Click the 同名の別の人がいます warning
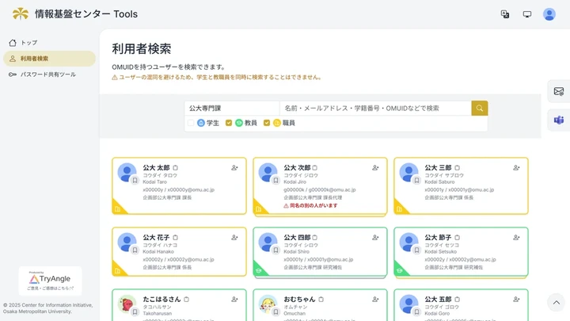Screen dimensions: 570x321 click(310, 205)
